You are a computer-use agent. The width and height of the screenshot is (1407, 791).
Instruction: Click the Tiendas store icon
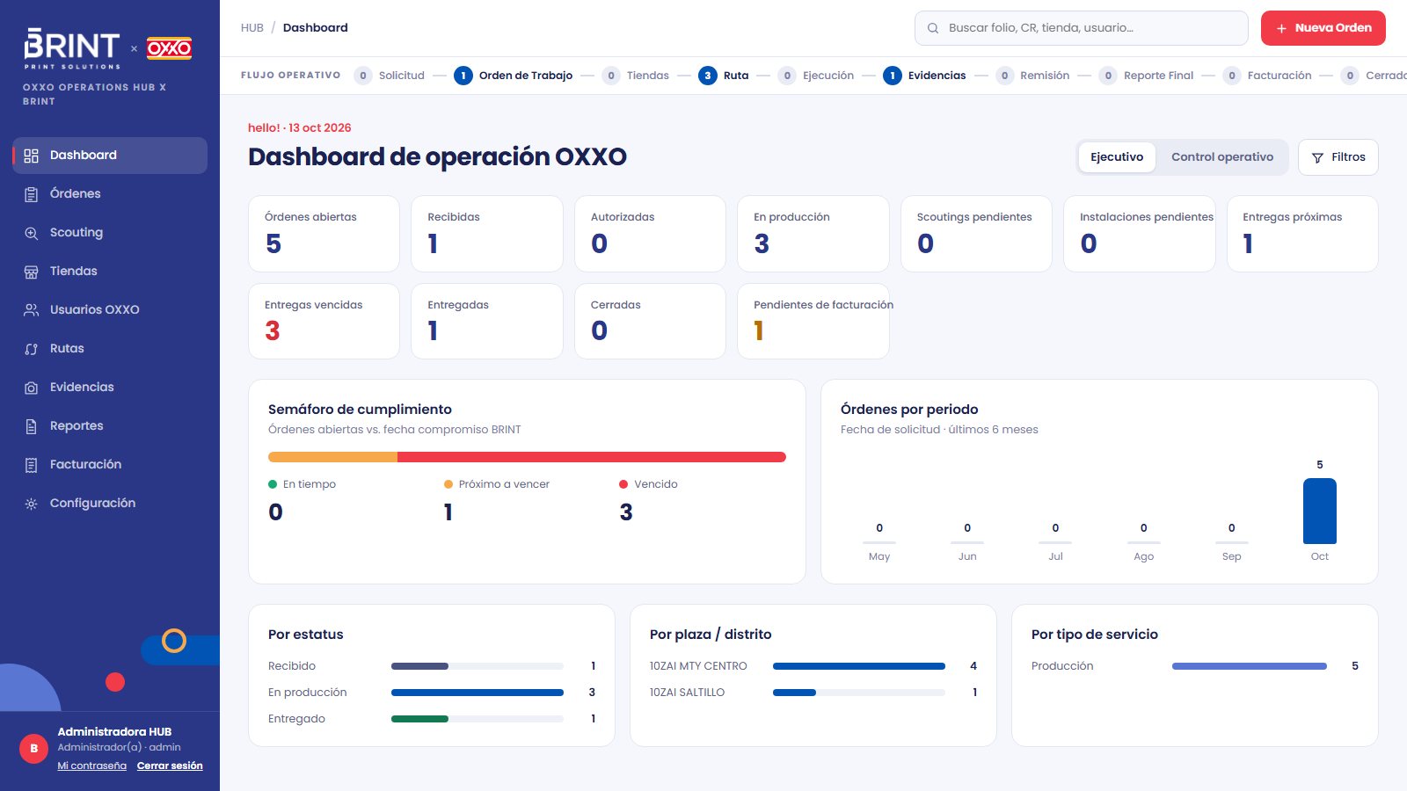pos(31,272)
